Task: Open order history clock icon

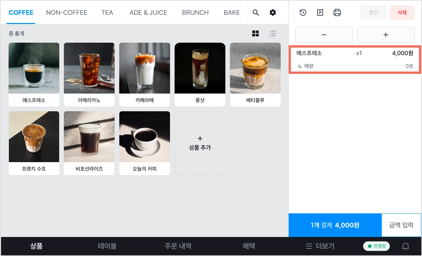Action: pyautogui.click(x=303, y=13)
